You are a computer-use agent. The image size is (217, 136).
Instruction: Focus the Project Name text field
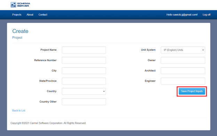point(84,50)
